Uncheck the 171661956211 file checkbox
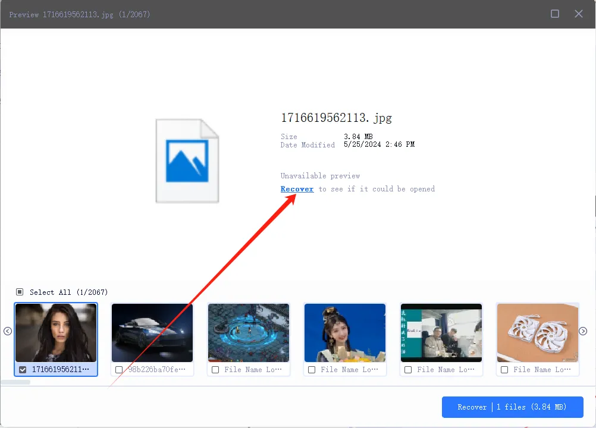The image size is (596, 428). coord(23,370)
